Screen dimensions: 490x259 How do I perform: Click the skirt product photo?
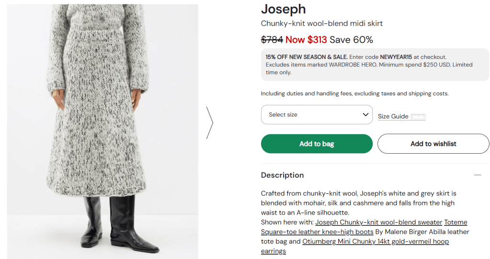[x=103, y=129]
